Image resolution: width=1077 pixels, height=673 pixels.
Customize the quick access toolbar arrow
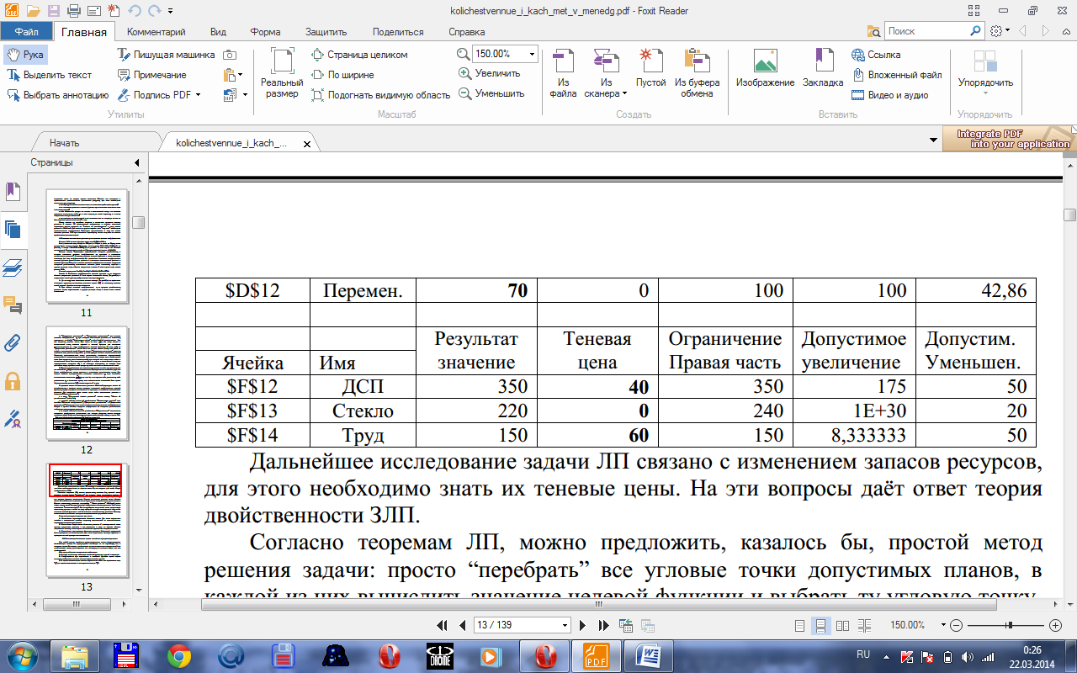point(170,12)
